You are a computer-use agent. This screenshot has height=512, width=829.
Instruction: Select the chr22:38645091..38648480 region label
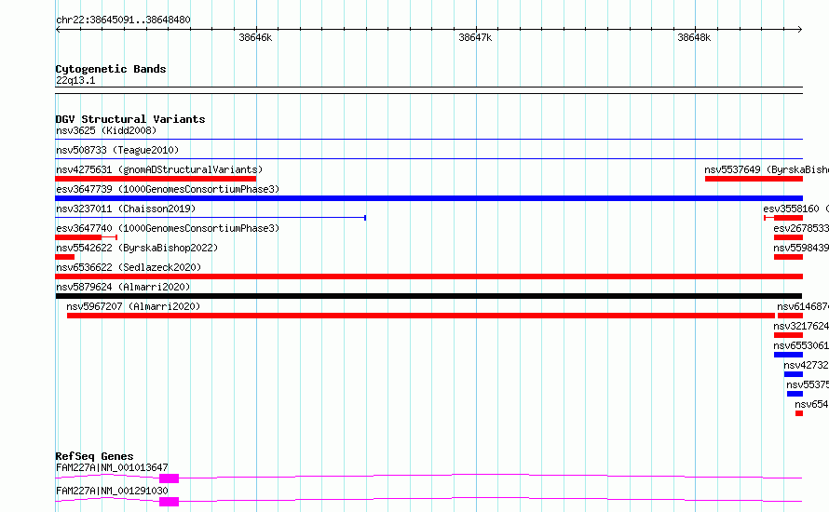(123, 20)
